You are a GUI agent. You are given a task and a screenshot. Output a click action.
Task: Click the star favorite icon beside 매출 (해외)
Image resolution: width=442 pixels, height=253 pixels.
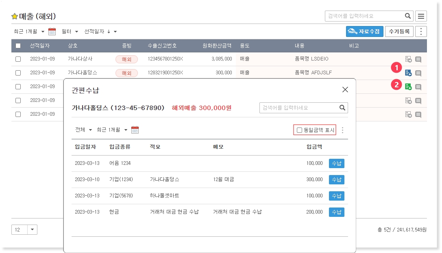tap(15, 17)
